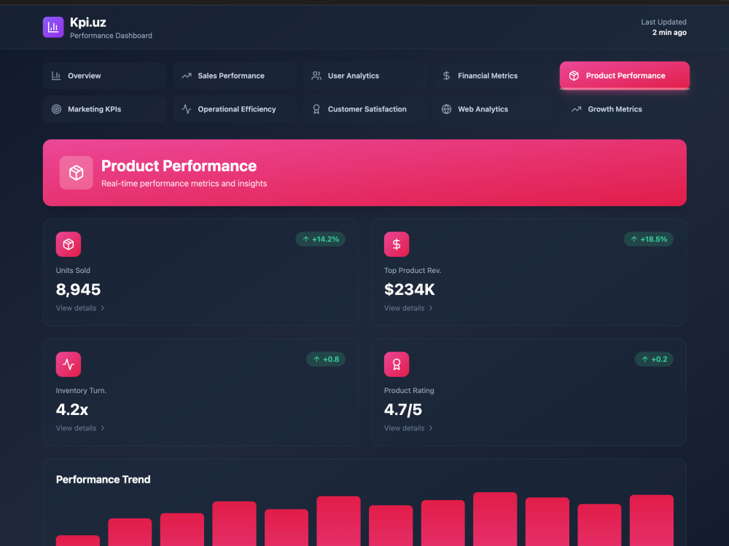Click the Units Sold cube icon
This screenshot has width=729, height=546.
pos(69,244)
